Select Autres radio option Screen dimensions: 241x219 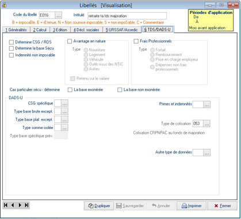[86, 69]
